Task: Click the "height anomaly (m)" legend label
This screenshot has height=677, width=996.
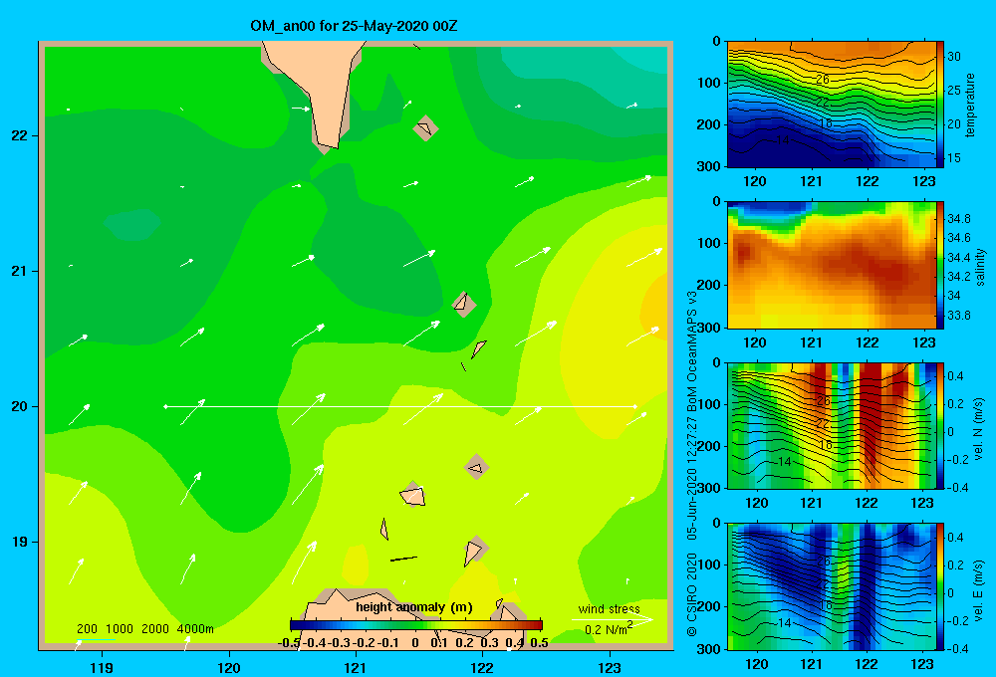Action: click(x=414, y=607)
